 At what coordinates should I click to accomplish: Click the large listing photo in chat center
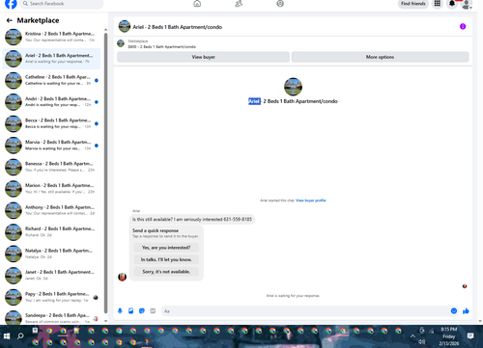(293, 87)
